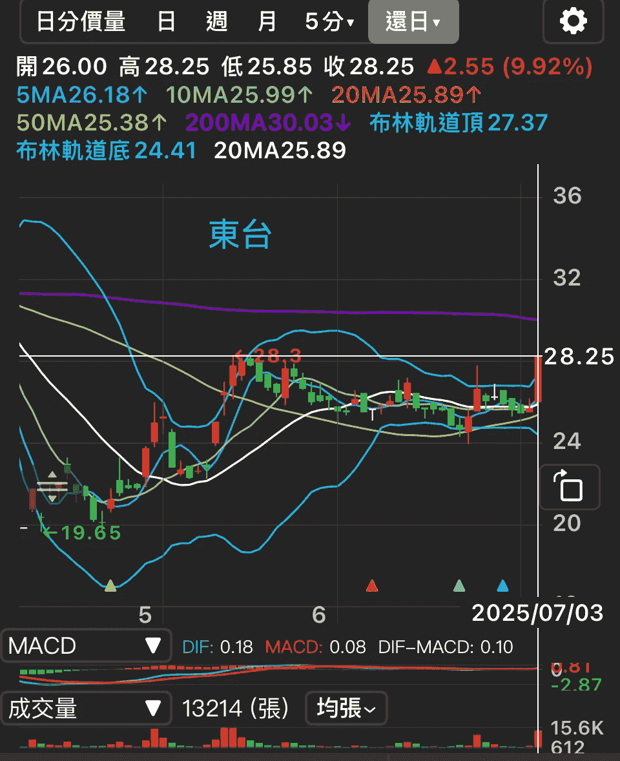This screenshot has width=620, height=761.
Task: Tap the month 6 axis label
Action: point(319,615)
